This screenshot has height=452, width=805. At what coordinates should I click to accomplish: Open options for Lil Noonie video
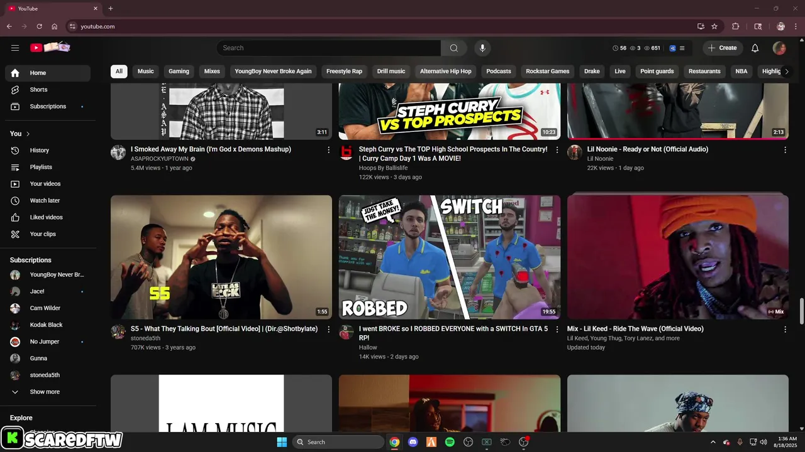pos(785,150)
